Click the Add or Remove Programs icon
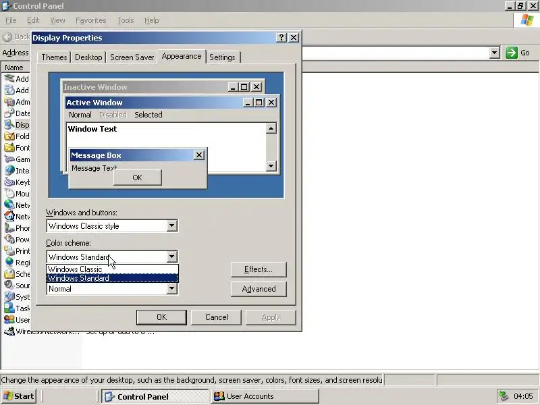This screenshot has width=540, height=405. (9, 90)
